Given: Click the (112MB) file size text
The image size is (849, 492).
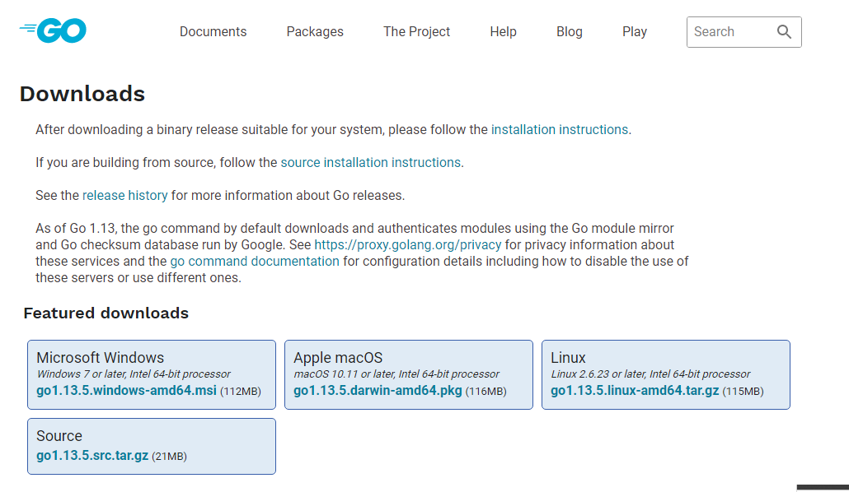Looking at the screenshot, I should [x=241, y=392].
